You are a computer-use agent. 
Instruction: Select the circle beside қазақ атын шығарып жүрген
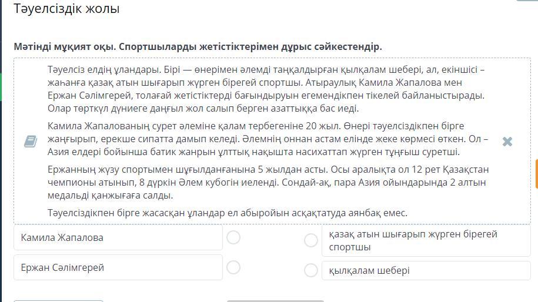tap(311, 240)
